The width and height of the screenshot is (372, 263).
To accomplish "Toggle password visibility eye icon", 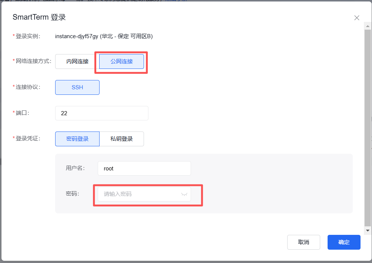I will coord(184,194).
